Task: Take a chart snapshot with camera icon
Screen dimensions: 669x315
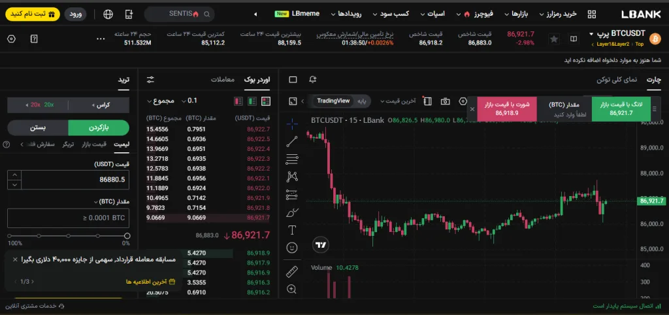Action: (445, 101)
